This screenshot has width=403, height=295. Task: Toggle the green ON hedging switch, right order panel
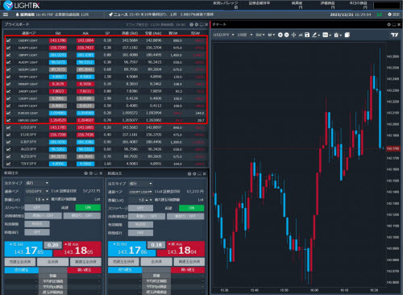192,208
